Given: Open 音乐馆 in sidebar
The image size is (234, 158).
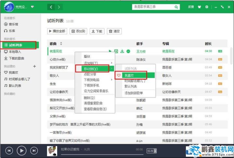Looking at the screenshot, I should click(x=11, y=24).
